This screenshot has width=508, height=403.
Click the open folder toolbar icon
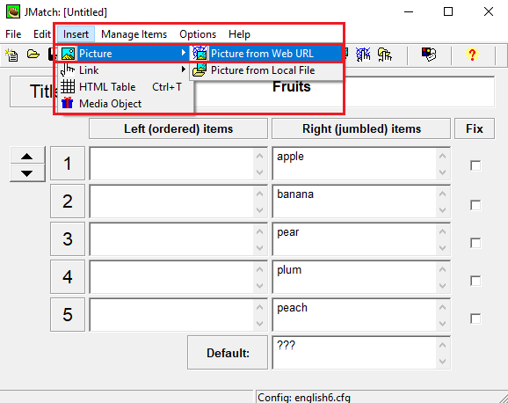point(33,55)
